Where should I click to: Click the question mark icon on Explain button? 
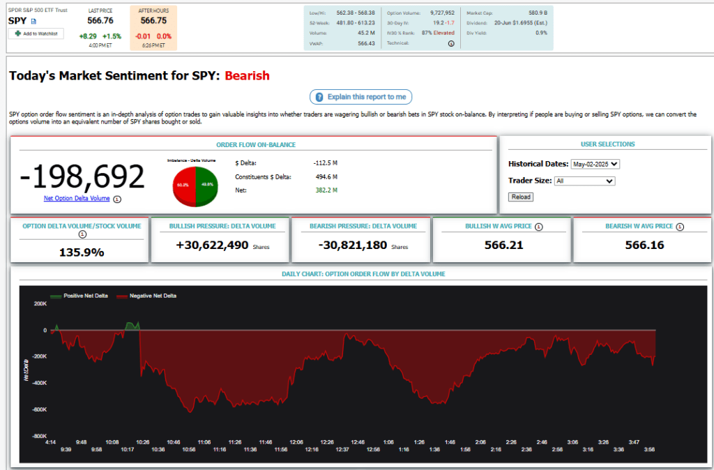coord(319,97)
